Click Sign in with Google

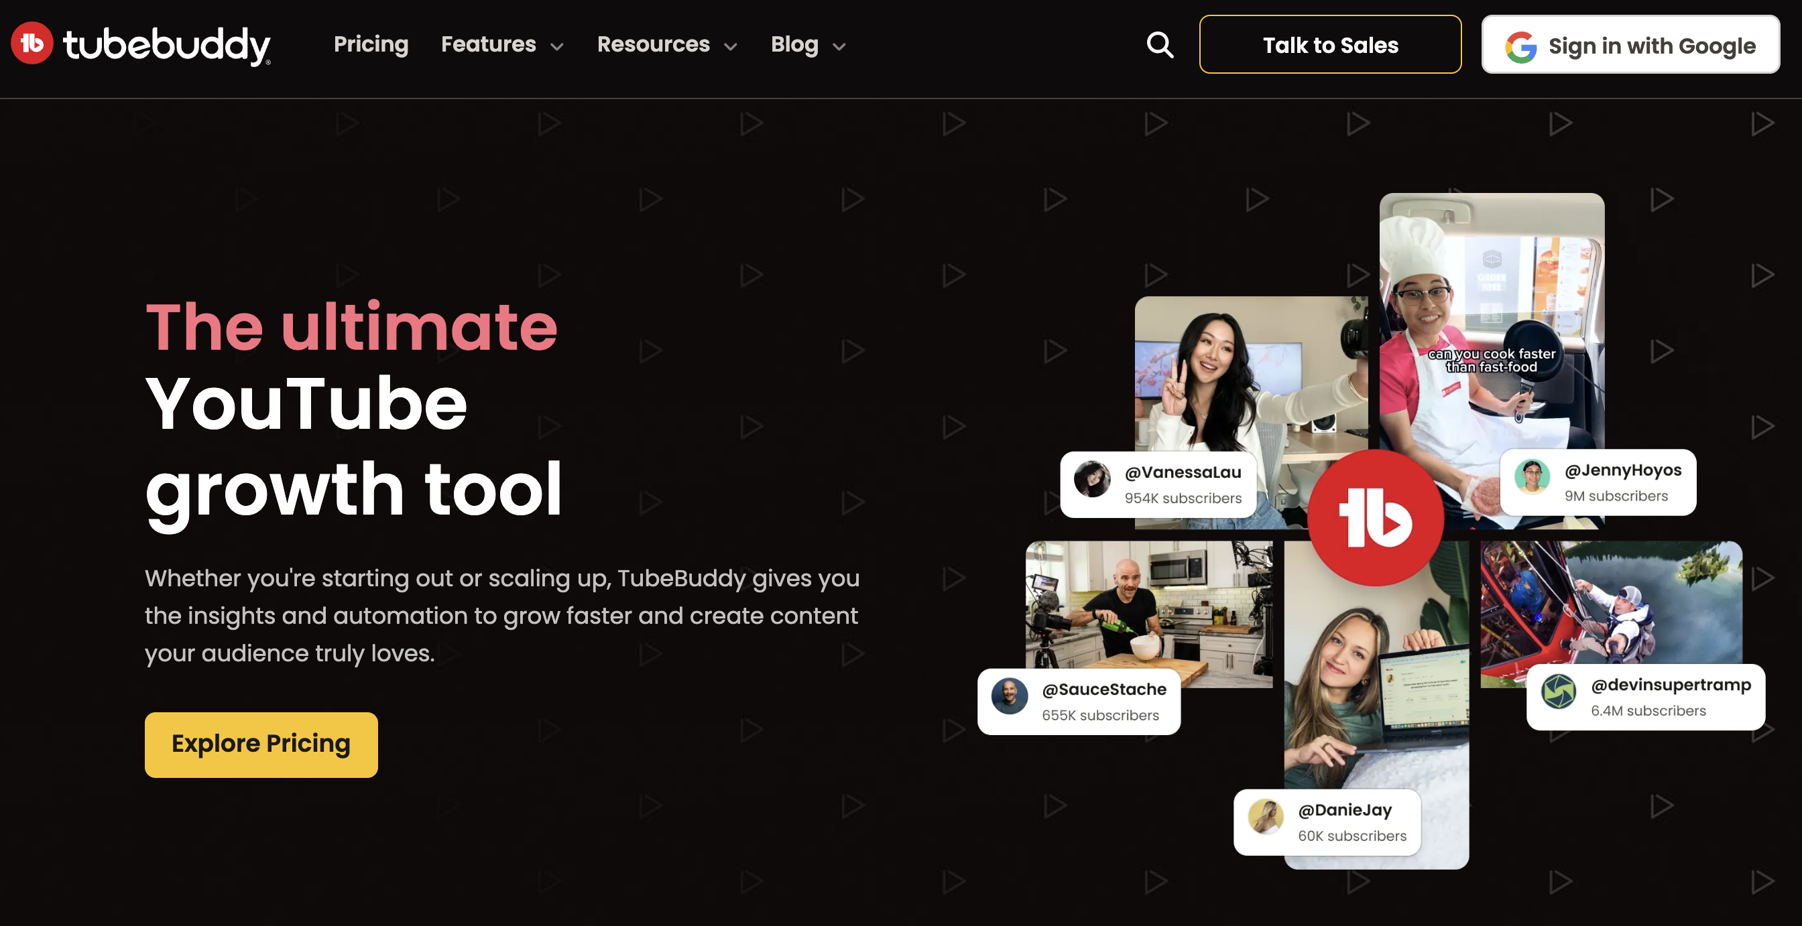pos(1629,45)
